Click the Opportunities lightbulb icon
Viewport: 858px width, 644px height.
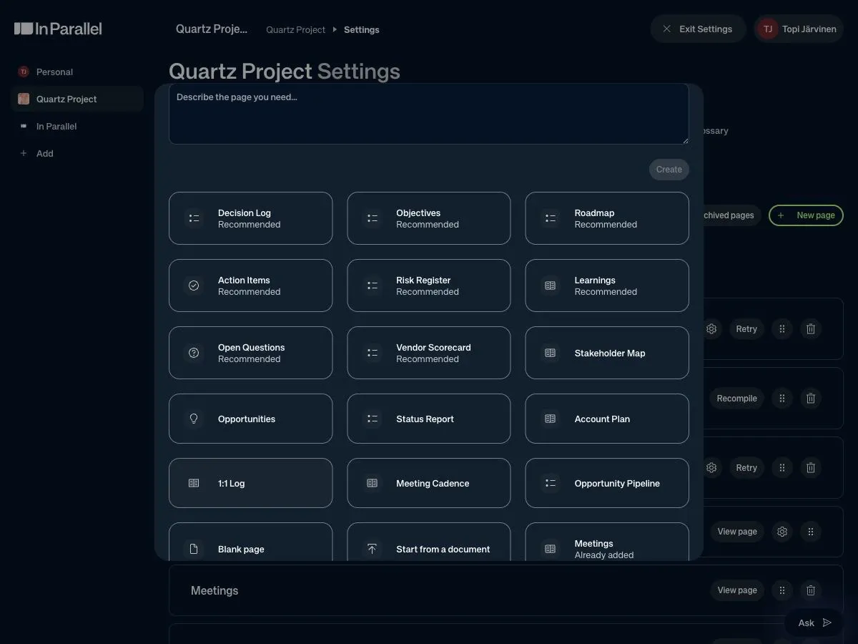pos(194,419)
